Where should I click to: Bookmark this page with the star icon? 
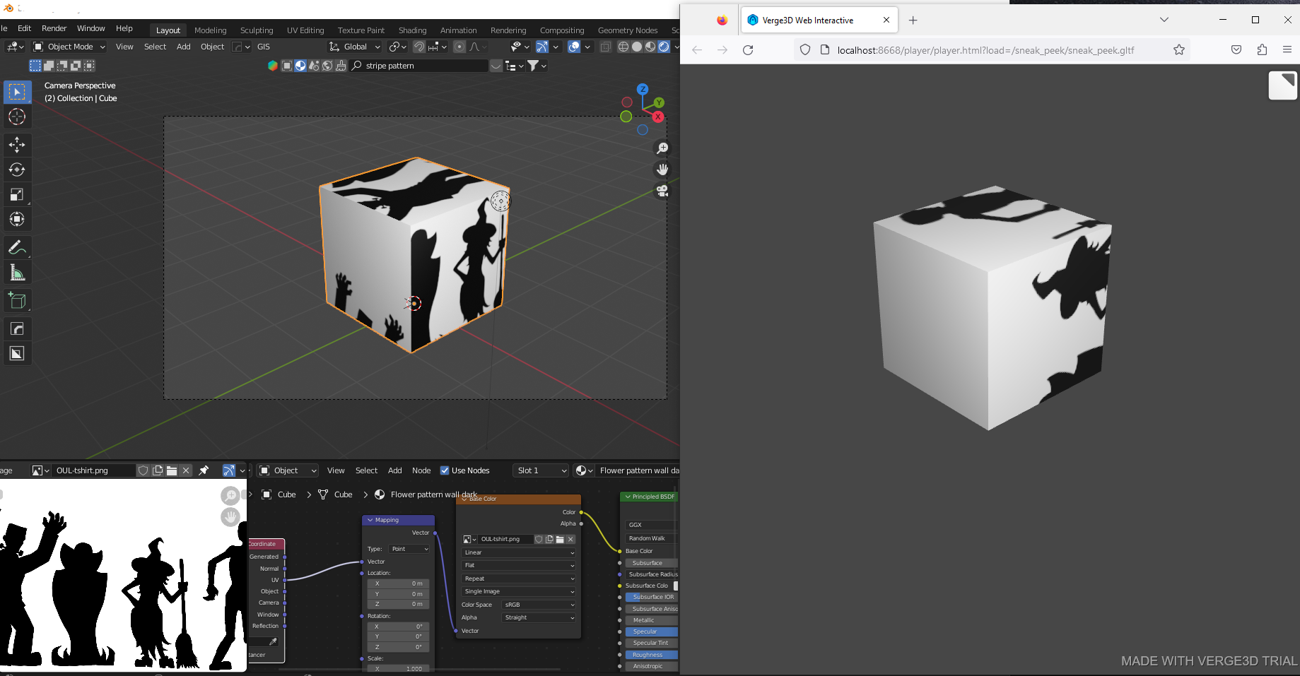[1179, 50]
